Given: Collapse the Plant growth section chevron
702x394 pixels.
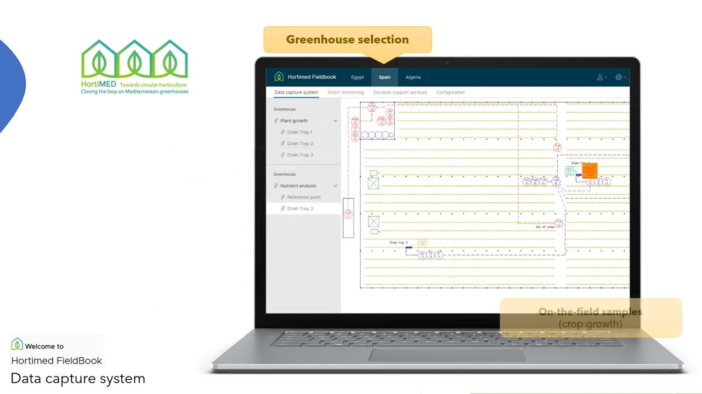Looking at the screenshot, I should tap(335, 121).
